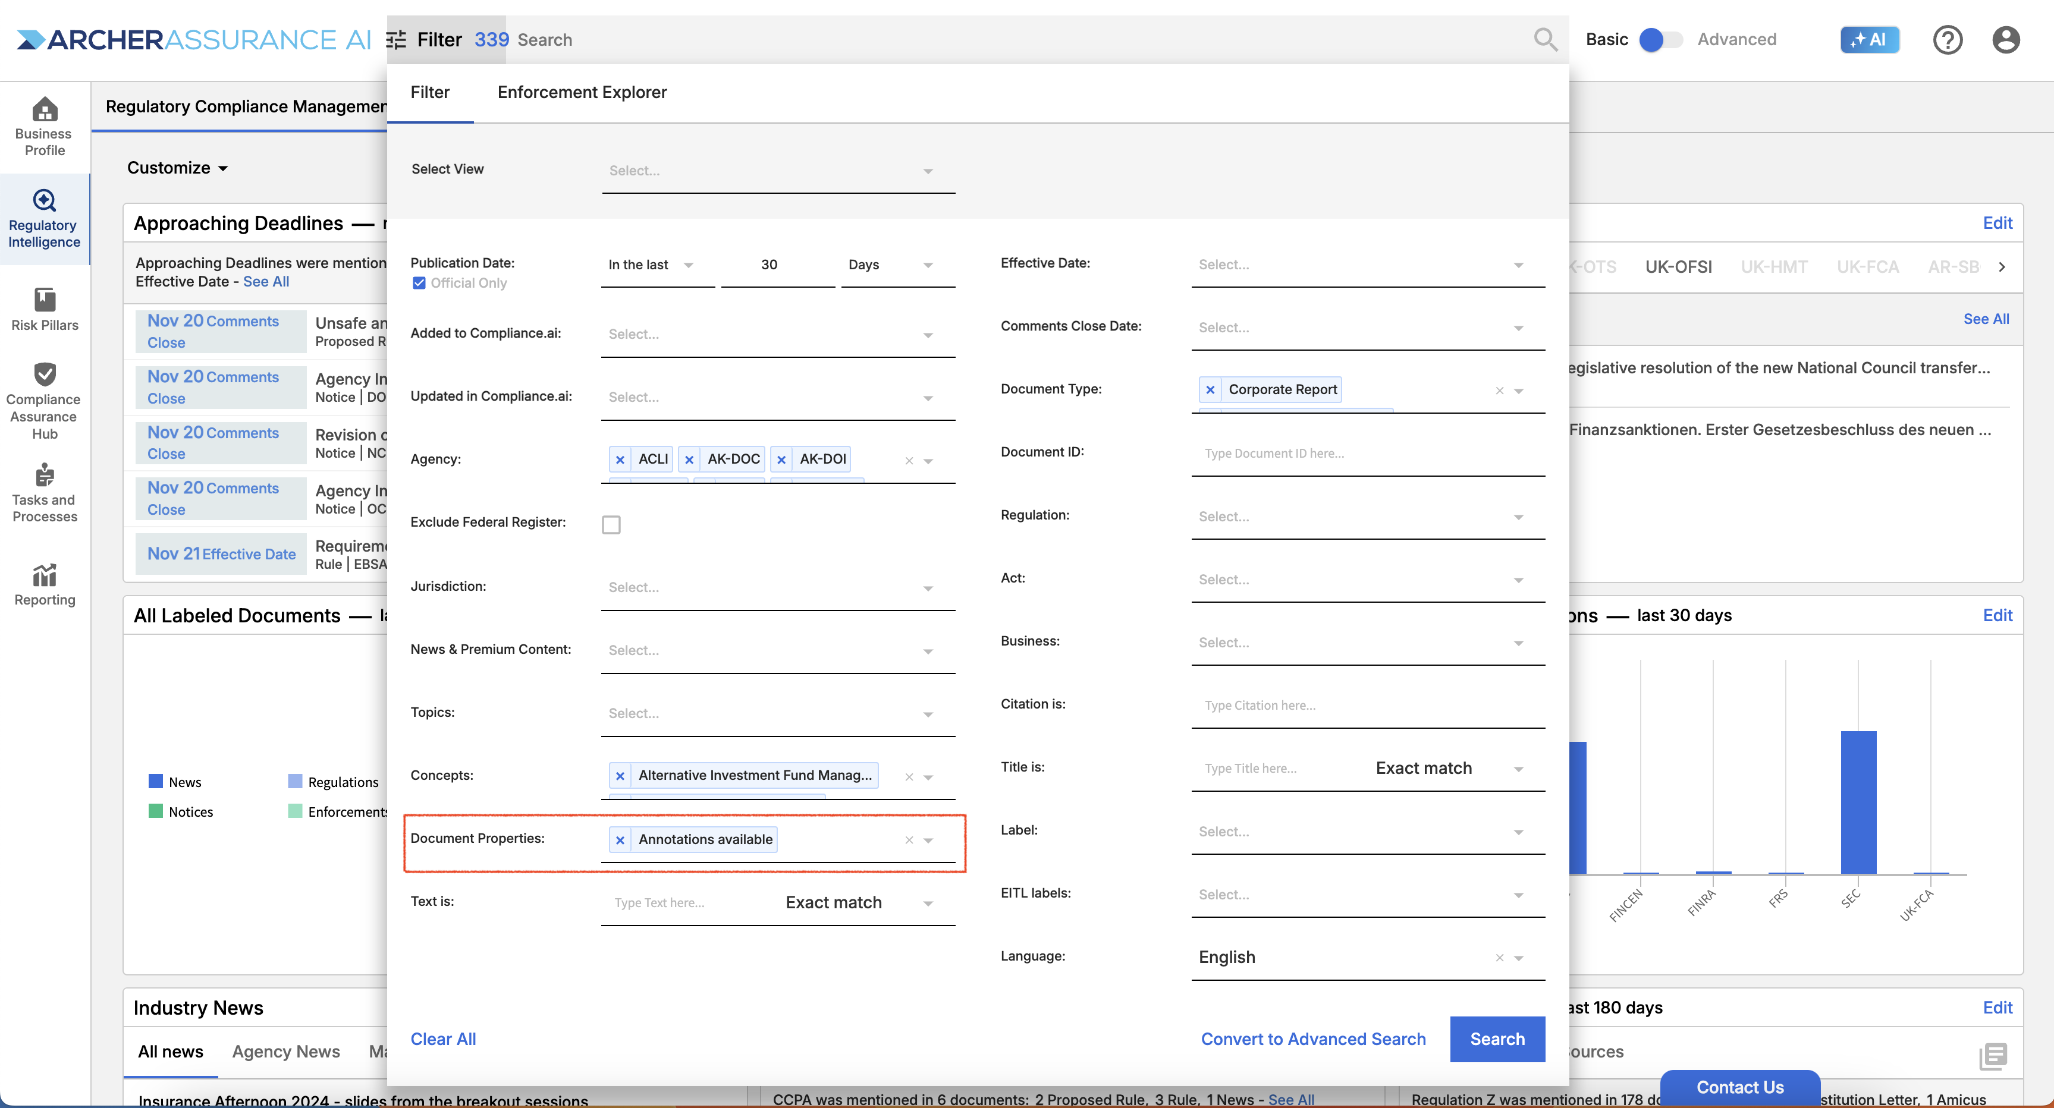
Task: Click Convert to Advanced Search
Action: tap(1312, 1038)
